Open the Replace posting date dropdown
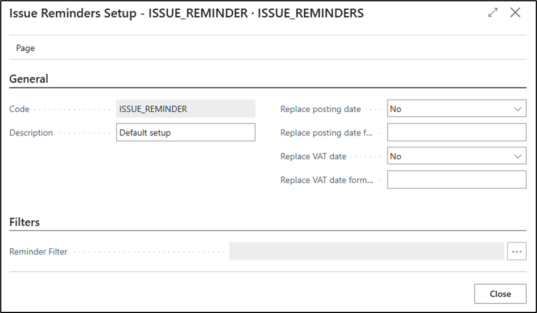This screenshot has height=313, width=537. 456,109
